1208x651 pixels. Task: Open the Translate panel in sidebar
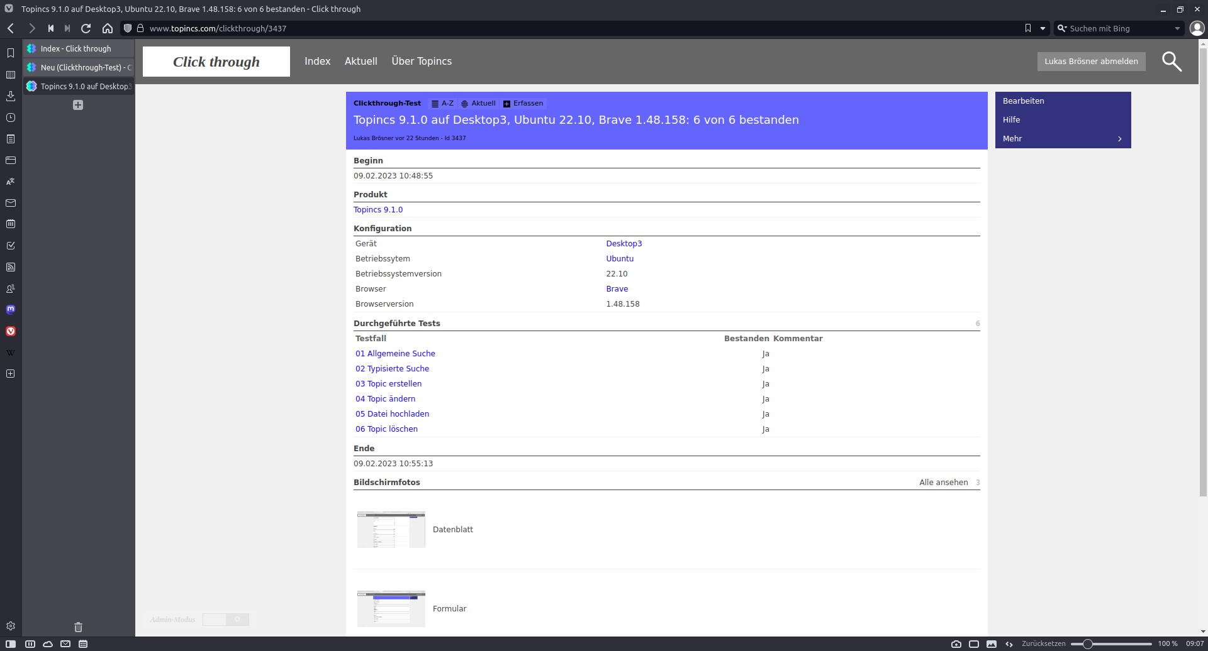[x=11, y=182]
